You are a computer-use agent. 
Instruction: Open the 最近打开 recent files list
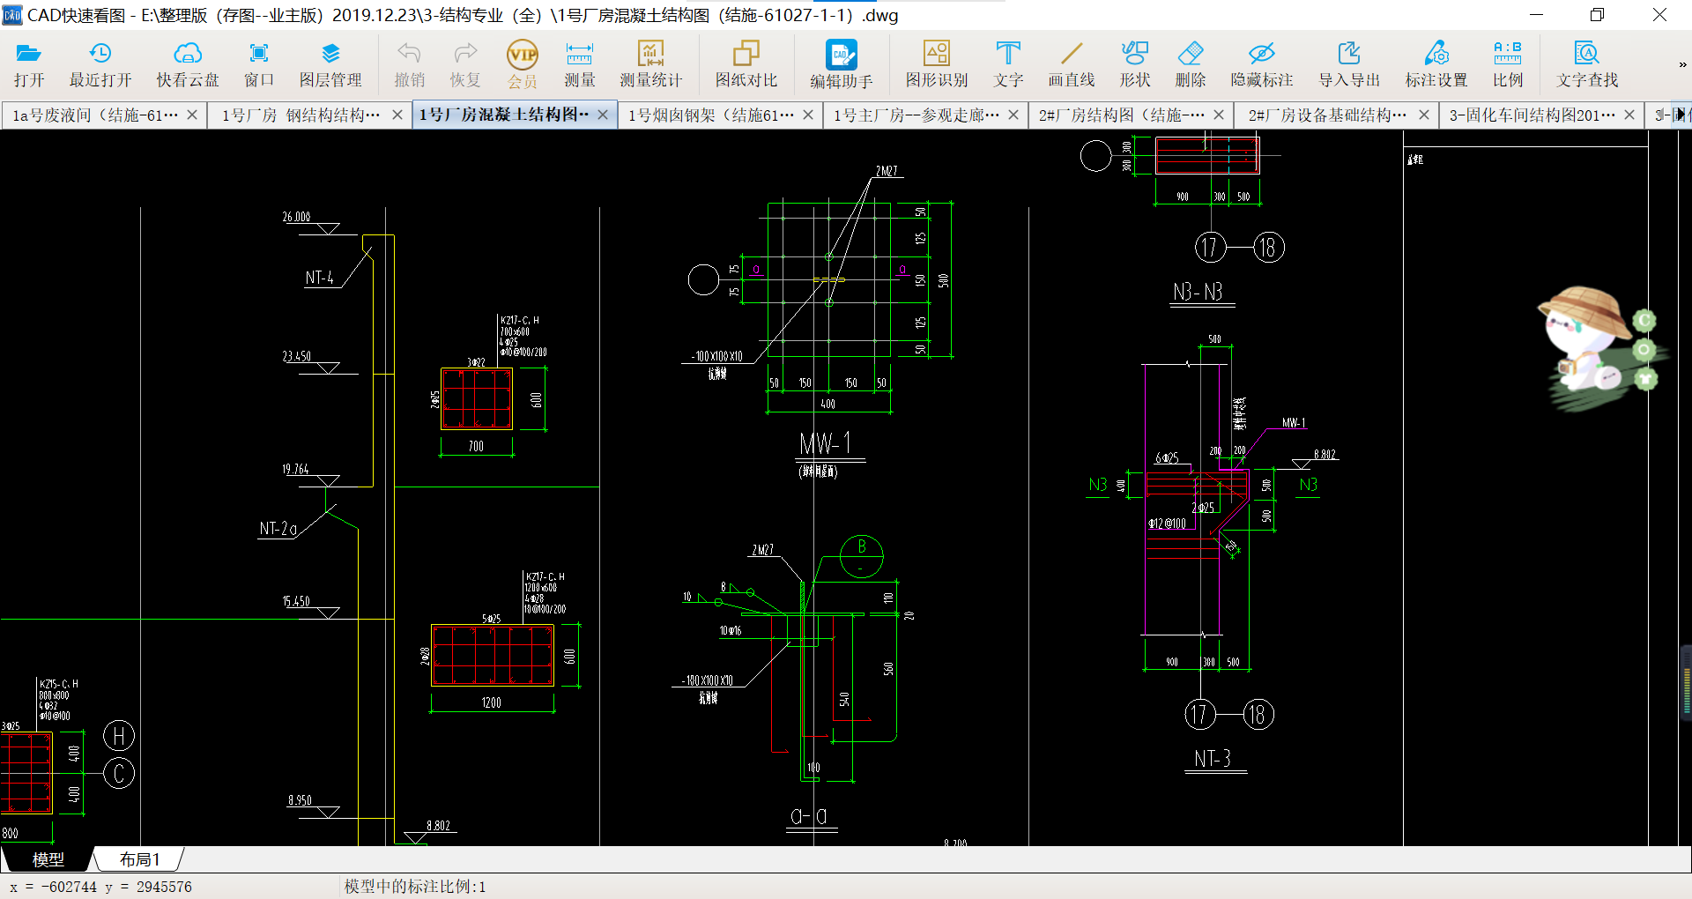100,63
